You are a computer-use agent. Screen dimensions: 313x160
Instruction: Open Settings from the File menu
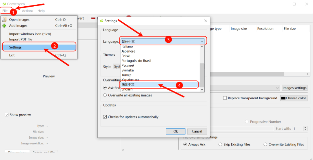(x=39, y=47)
